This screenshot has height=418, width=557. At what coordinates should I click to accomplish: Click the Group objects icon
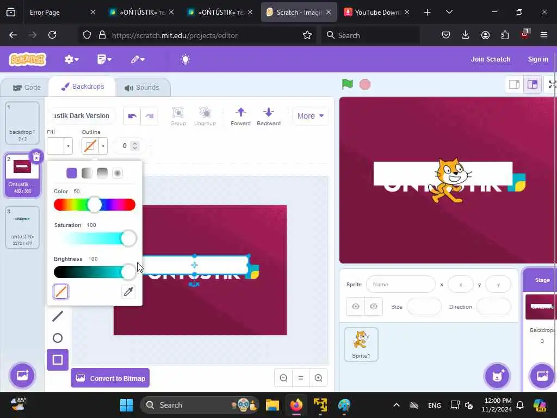point(178,116)
